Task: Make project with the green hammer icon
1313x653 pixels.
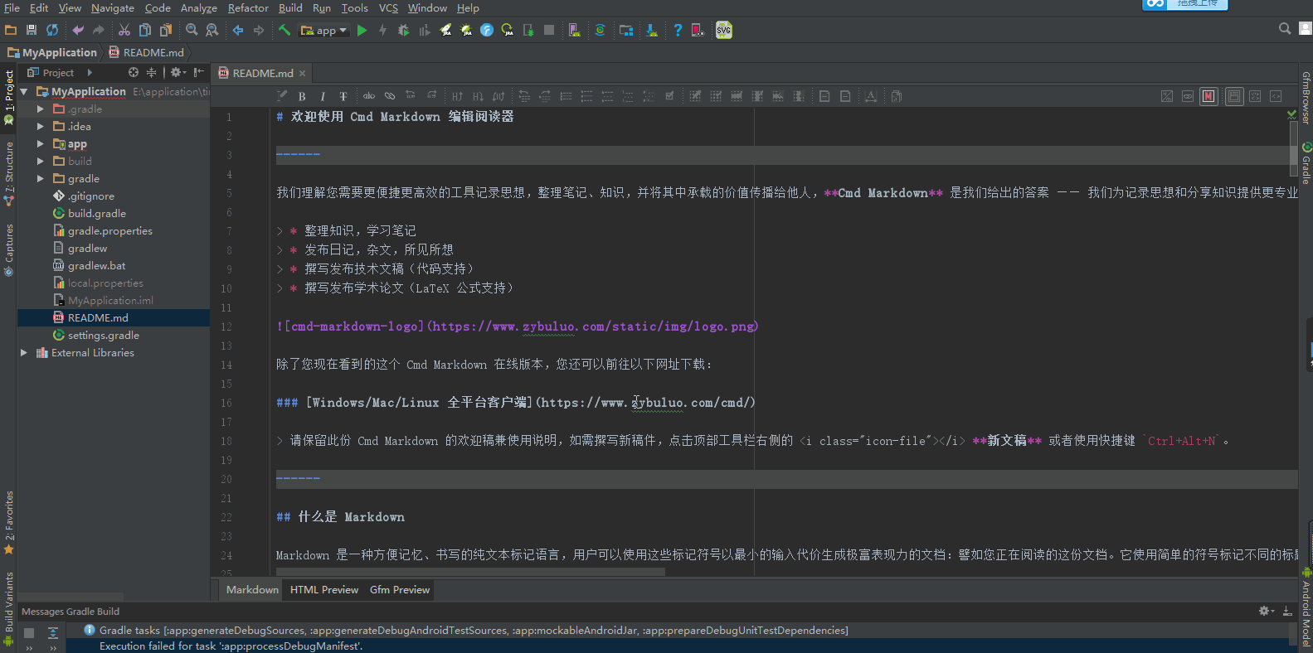Action: (x=284, y=30)
